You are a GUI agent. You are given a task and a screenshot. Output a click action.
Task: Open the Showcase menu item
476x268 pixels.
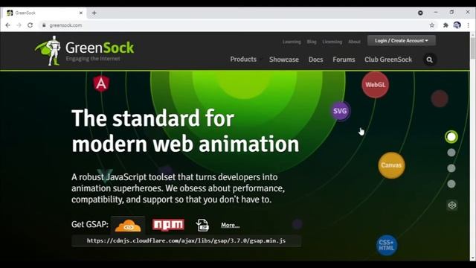pos(284,60)
